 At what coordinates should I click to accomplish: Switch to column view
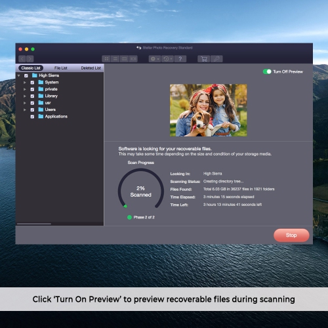(x=124, y=59)
